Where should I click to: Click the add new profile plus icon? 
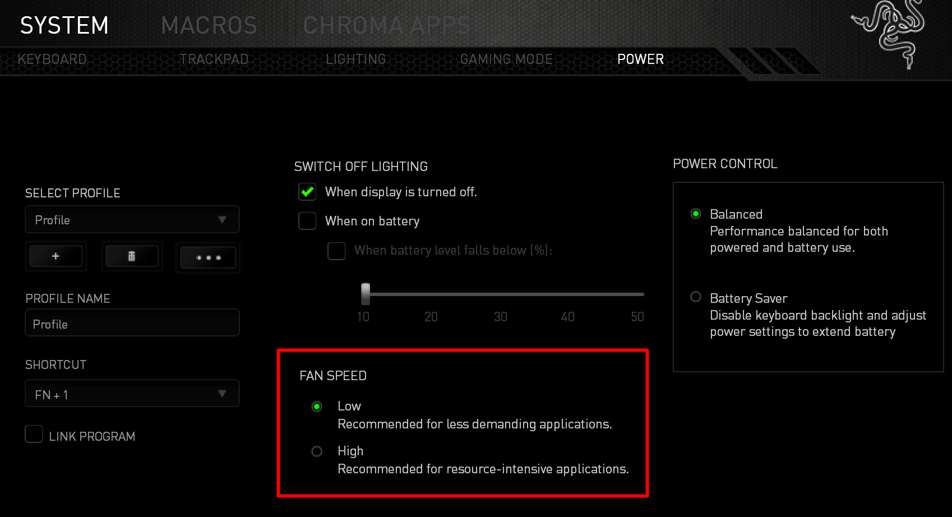tap(56, 256)
